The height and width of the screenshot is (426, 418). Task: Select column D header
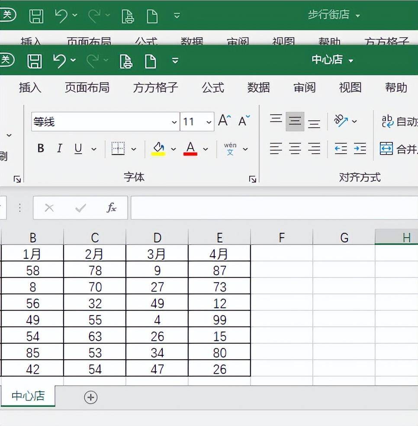(157, 237)
